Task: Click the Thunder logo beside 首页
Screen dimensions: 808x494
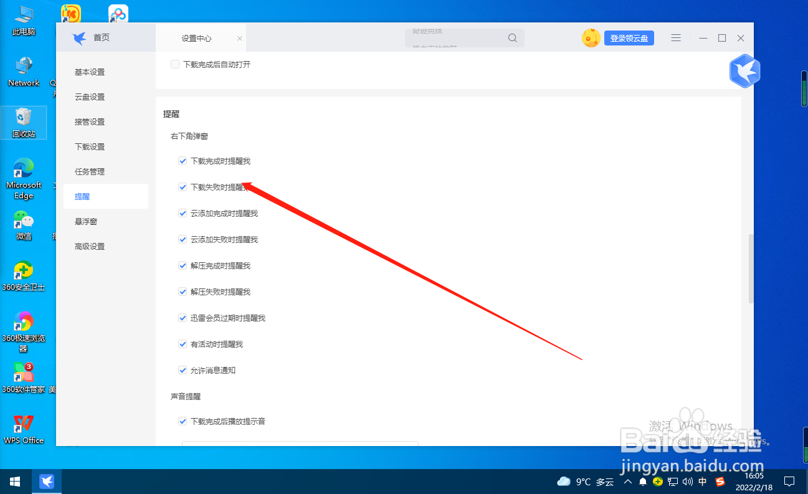Action: click(x=78, y=37)
